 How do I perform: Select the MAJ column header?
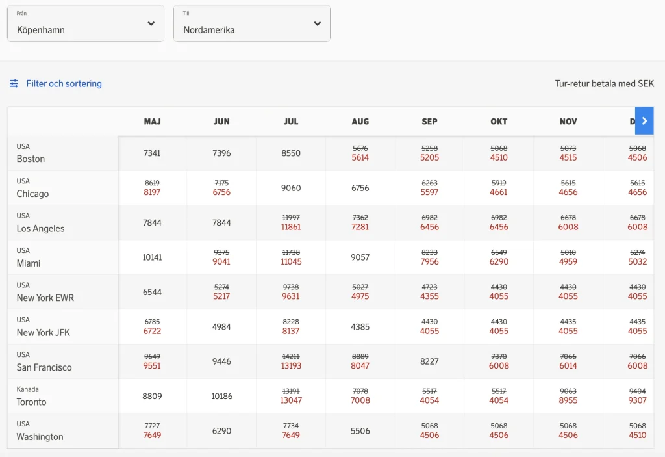click(x=152, y=122)
